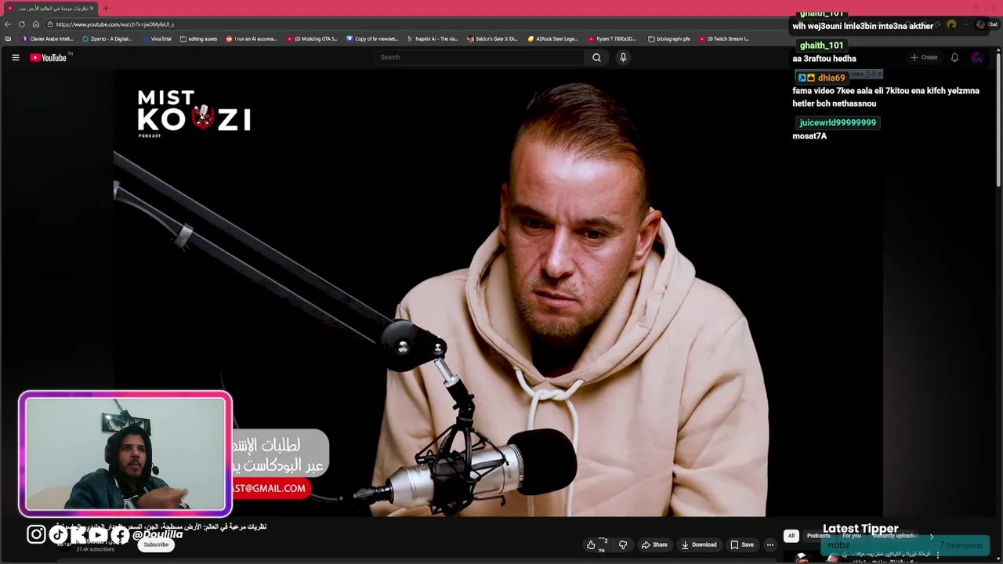Open the Modding GTA S bookmark
This screenshot has height=564, width=1003.
[312, 38]
